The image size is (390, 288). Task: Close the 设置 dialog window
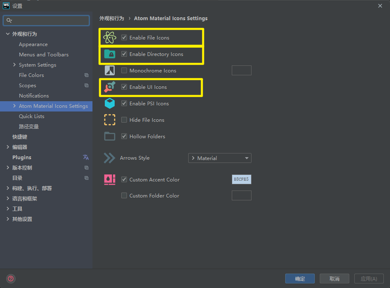pyautogui.click(x=380, y=6)
